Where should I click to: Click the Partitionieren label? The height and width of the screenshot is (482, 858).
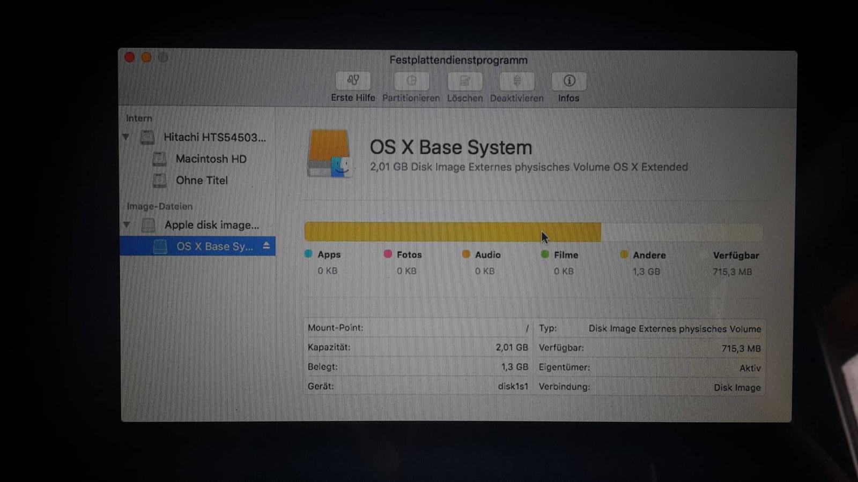(411, 99)
